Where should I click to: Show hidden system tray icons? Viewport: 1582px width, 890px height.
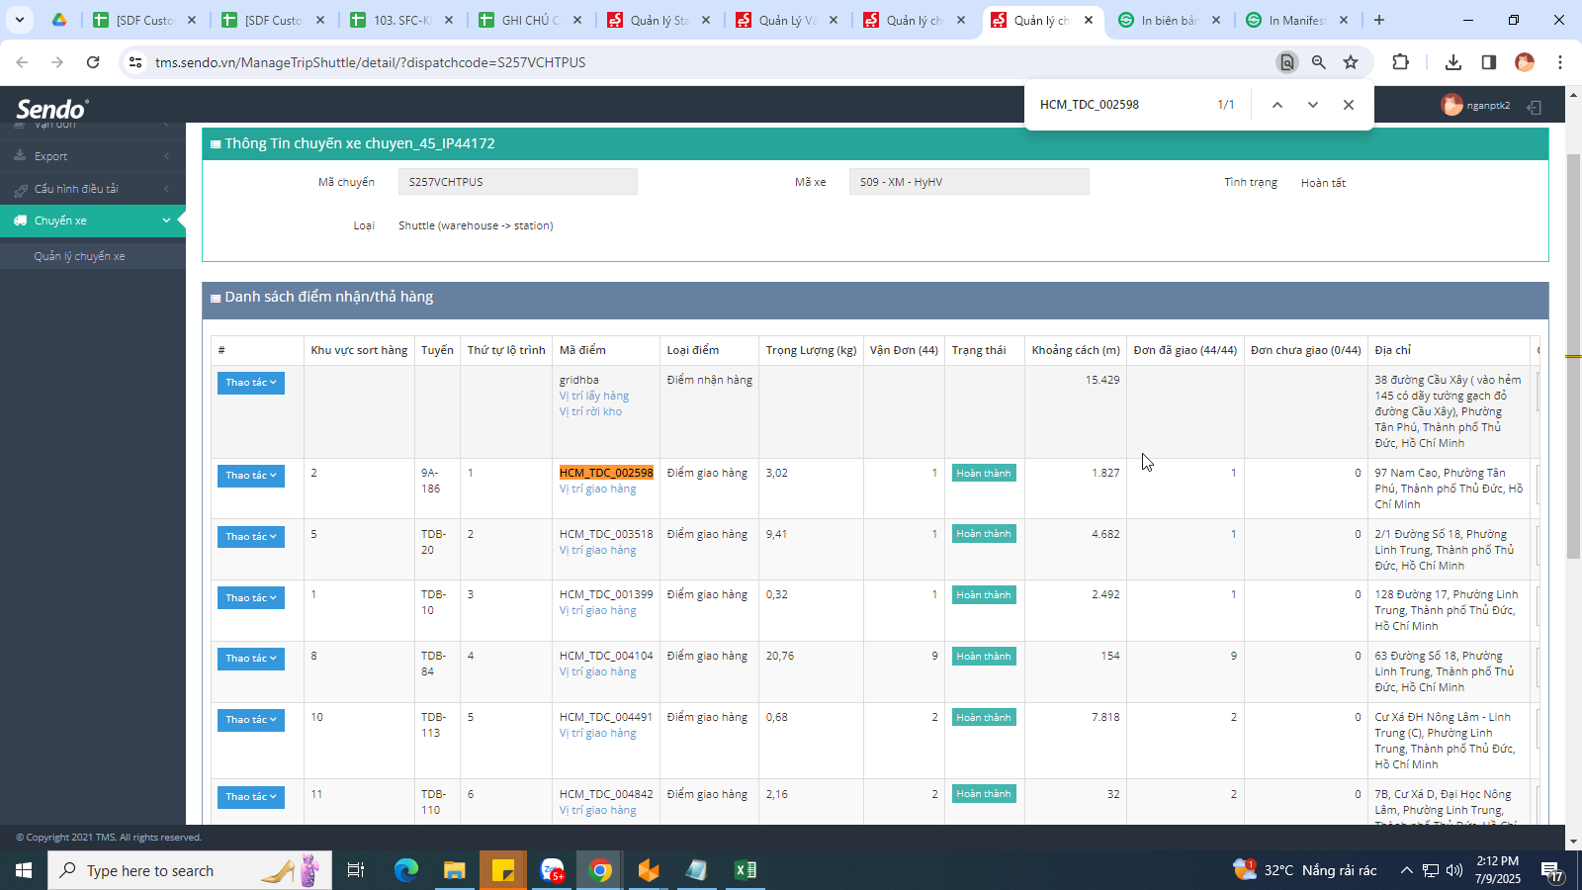(x=1406, y=870)
